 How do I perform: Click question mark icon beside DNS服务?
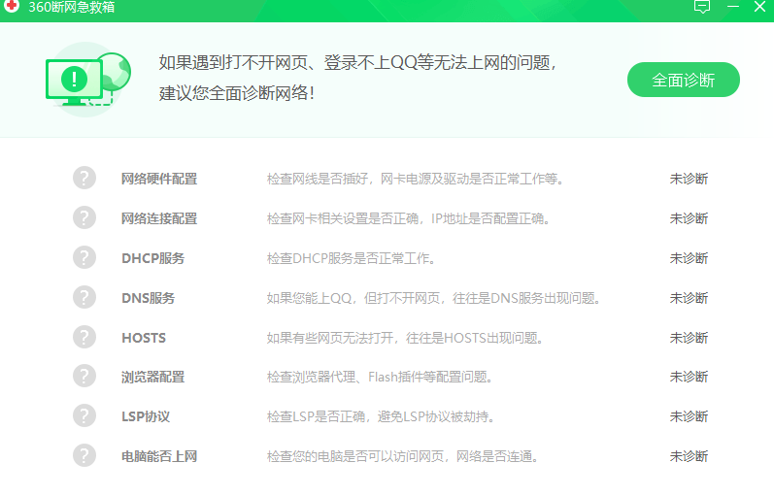[84, 298]
